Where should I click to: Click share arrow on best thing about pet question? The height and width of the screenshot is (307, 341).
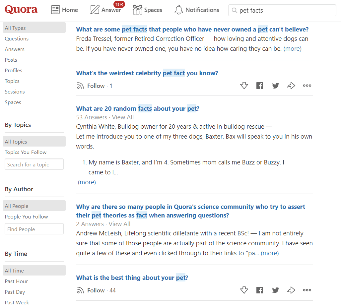[291, 290]
